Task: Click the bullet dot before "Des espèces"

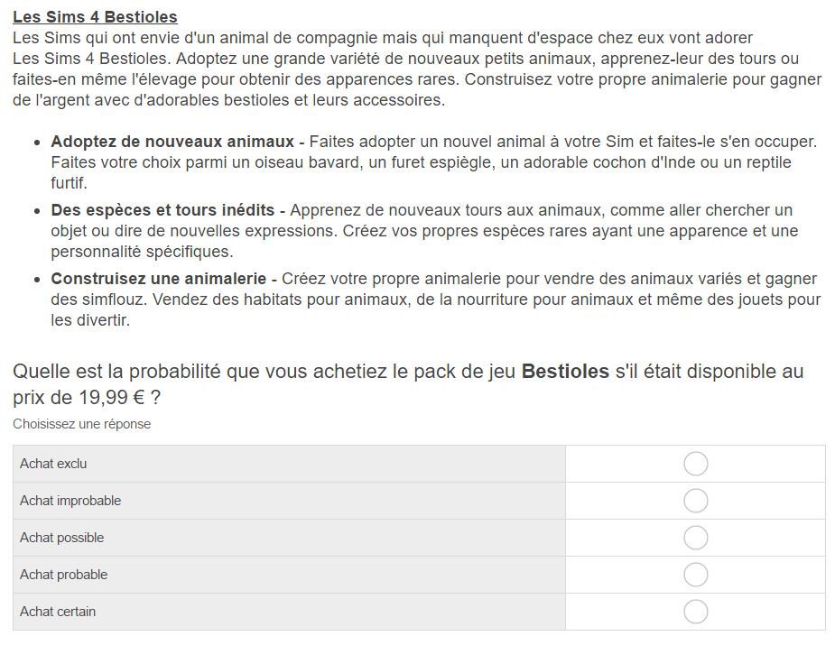Action: tap(37, 211)
